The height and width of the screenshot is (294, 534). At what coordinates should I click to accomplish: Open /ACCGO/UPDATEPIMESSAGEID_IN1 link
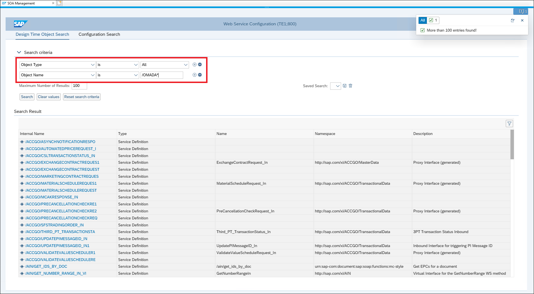coord(57,246)
